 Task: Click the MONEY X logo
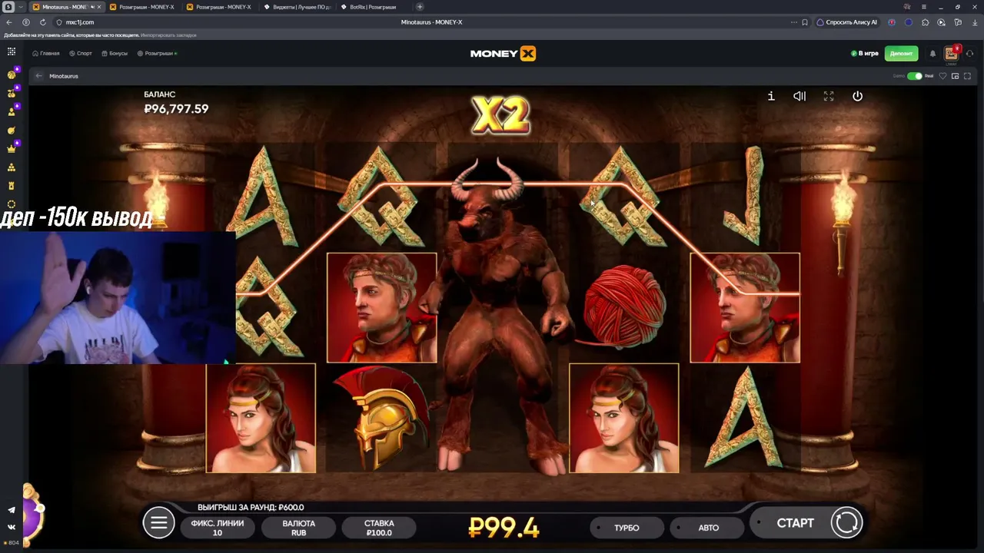click(503, 54)
